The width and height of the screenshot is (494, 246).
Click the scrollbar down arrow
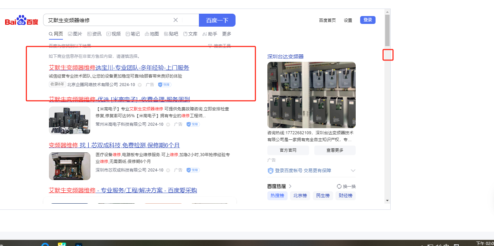387,200
